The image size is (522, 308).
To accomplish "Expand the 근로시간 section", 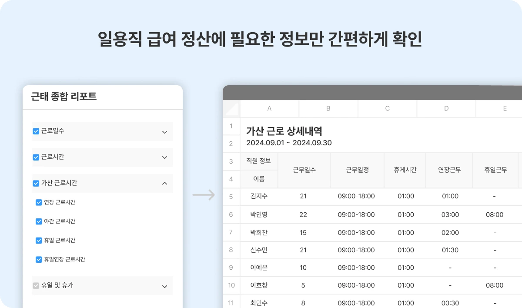I will 164,157.
